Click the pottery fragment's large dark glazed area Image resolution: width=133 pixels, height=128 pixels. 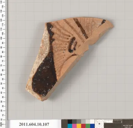[45, 76]
